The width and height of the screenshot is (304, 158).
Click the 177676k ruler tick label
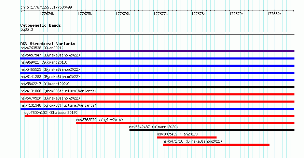pyautogui.click(x=123, y=14)
